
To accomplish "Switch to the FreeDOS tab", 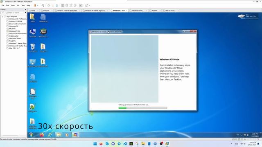I will click(46, 11).
